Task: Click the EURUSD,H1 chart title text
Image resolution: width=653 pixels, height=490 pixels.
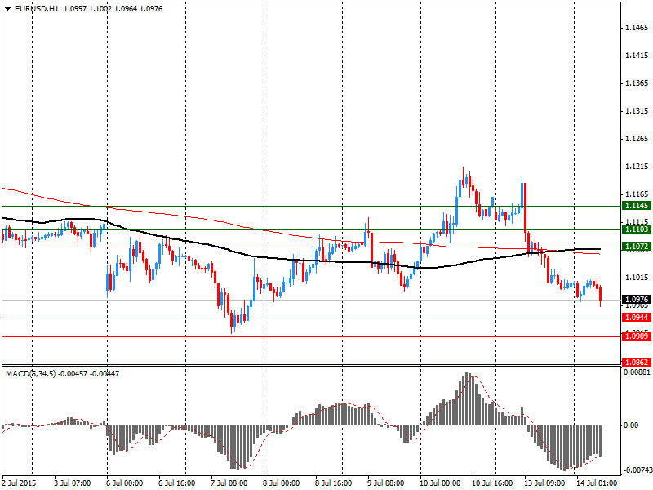Action: [37, 9]
